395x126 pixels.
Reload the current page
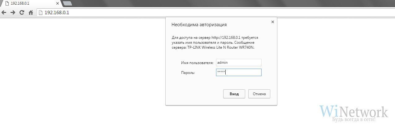22,13
